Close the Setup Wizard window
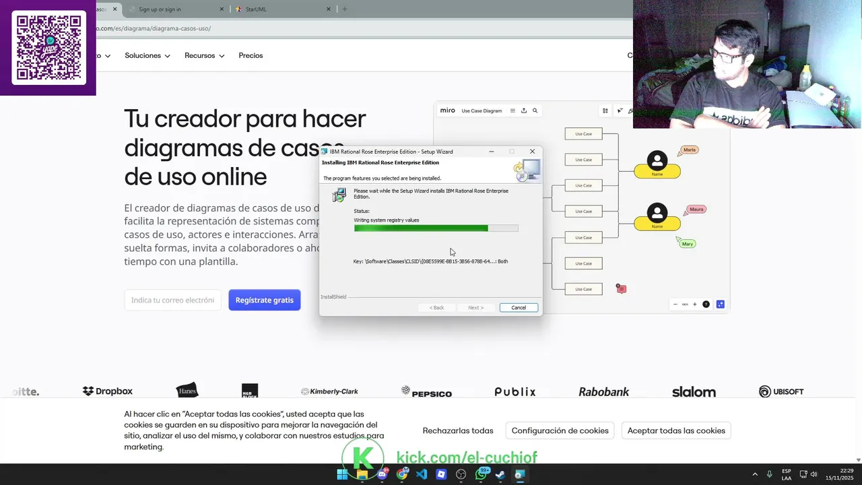This screenshot has height=485, width=862. click(x=532, y=152)
